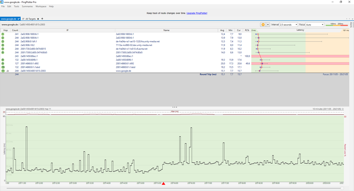
Task: Sort by the Hop column header
Action: 5,30
